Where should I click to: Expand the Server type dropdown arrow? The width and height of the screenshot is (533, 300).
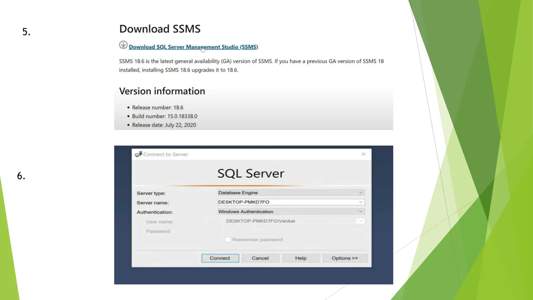pyautogui.click(x=361, y=193)
